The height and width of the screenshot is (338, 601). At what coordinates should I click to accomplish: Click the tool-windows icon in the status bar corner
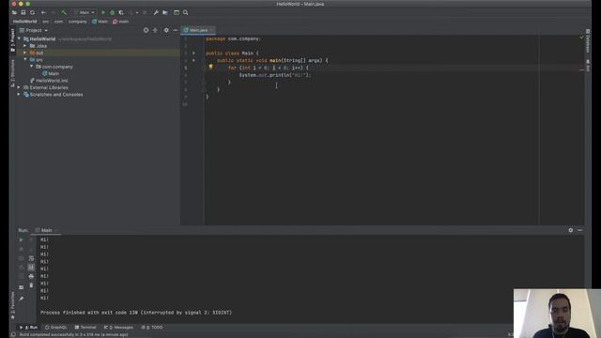coord(13,334)
